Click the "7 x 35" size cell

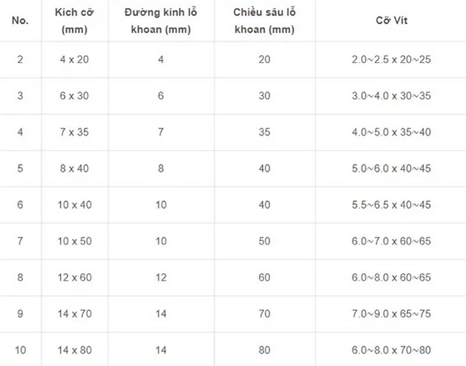(74, 132)
